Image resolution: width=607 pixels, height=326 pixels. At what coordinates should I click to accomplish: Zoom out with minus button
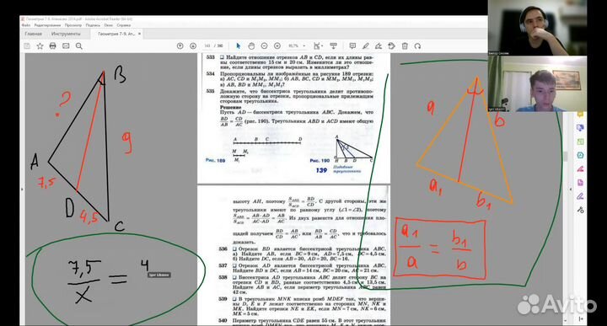pos(265,46)
